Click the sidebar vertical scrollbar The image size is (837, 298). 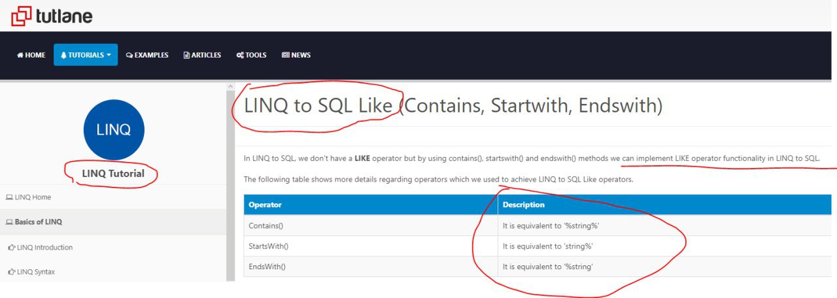click(x=230, y=183)
